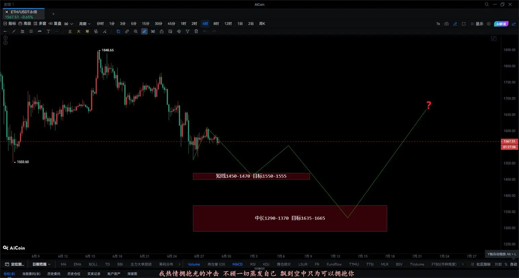The height and width of the screenshot is (278, 519).
Task: Switch to the 15分 timeframe
Action: [146, 24]
